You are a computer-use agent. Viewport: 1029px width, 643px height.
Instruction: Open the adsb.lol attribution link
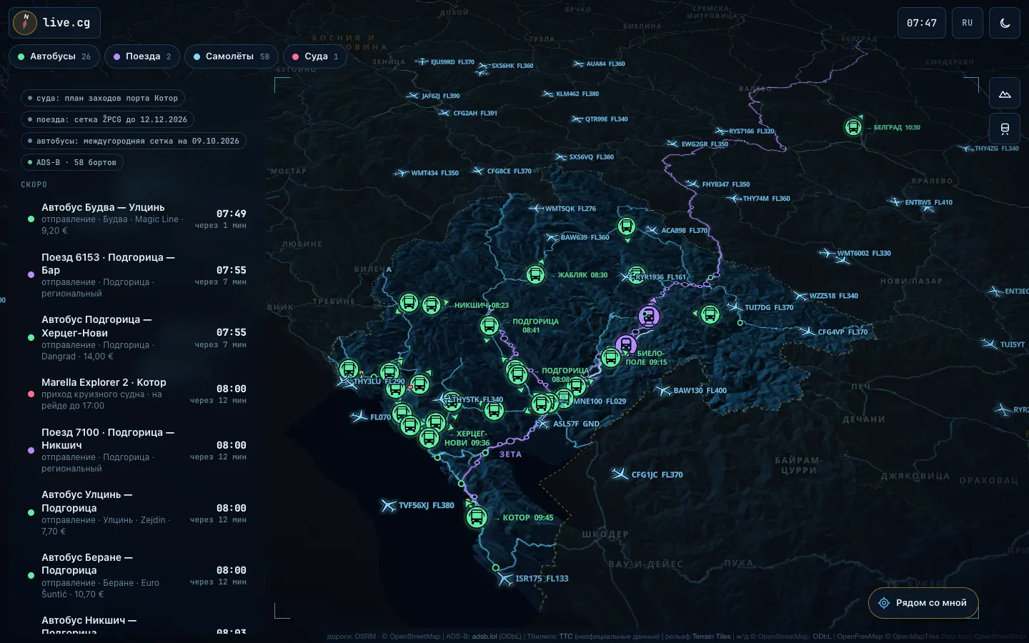[484, 637]
